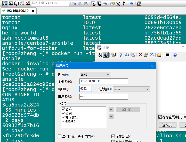Toggle 在标签页中打开 checkbox in Connect dialog
The width and height of the screenshot is (186, 142).
(x=160, y=117)
